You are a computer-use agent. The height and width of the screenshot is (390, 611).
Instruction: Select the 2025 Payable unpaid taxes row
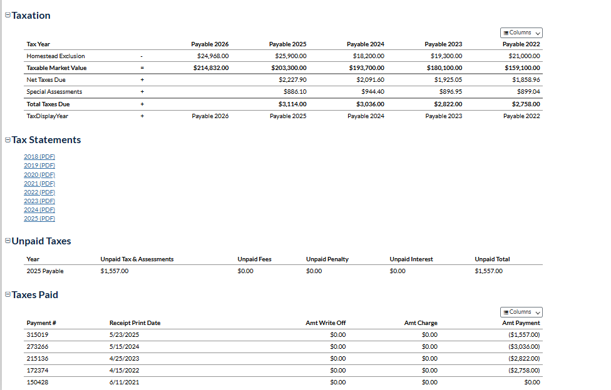[45, 271]
